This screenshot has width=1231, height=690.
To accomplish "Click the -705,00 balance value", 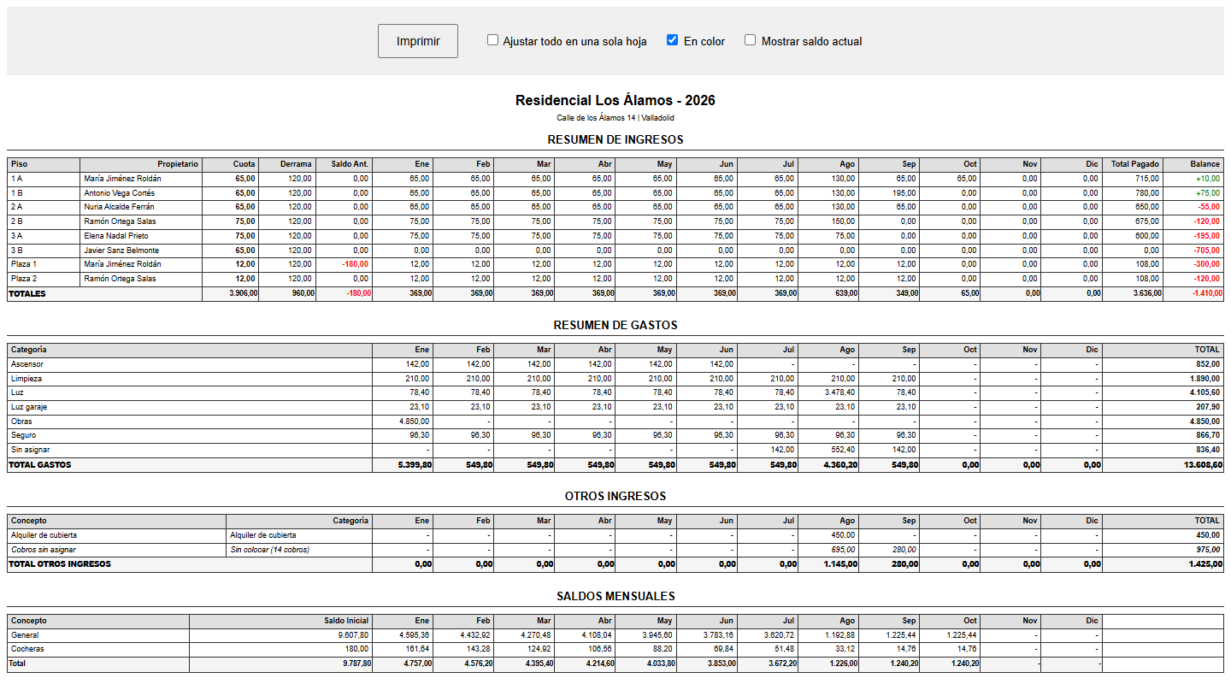I will (x=1206, y=251).
